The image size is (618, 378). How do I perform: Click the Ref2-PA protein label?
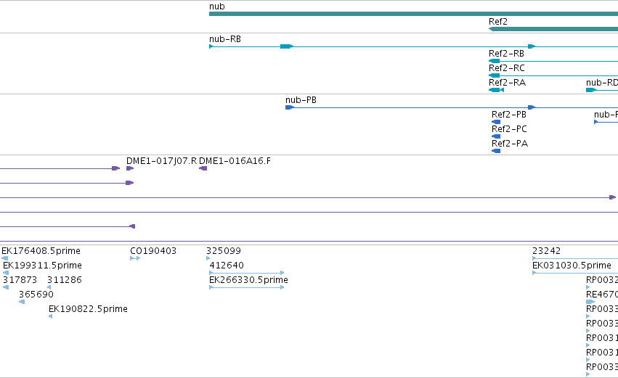[510, 144]
